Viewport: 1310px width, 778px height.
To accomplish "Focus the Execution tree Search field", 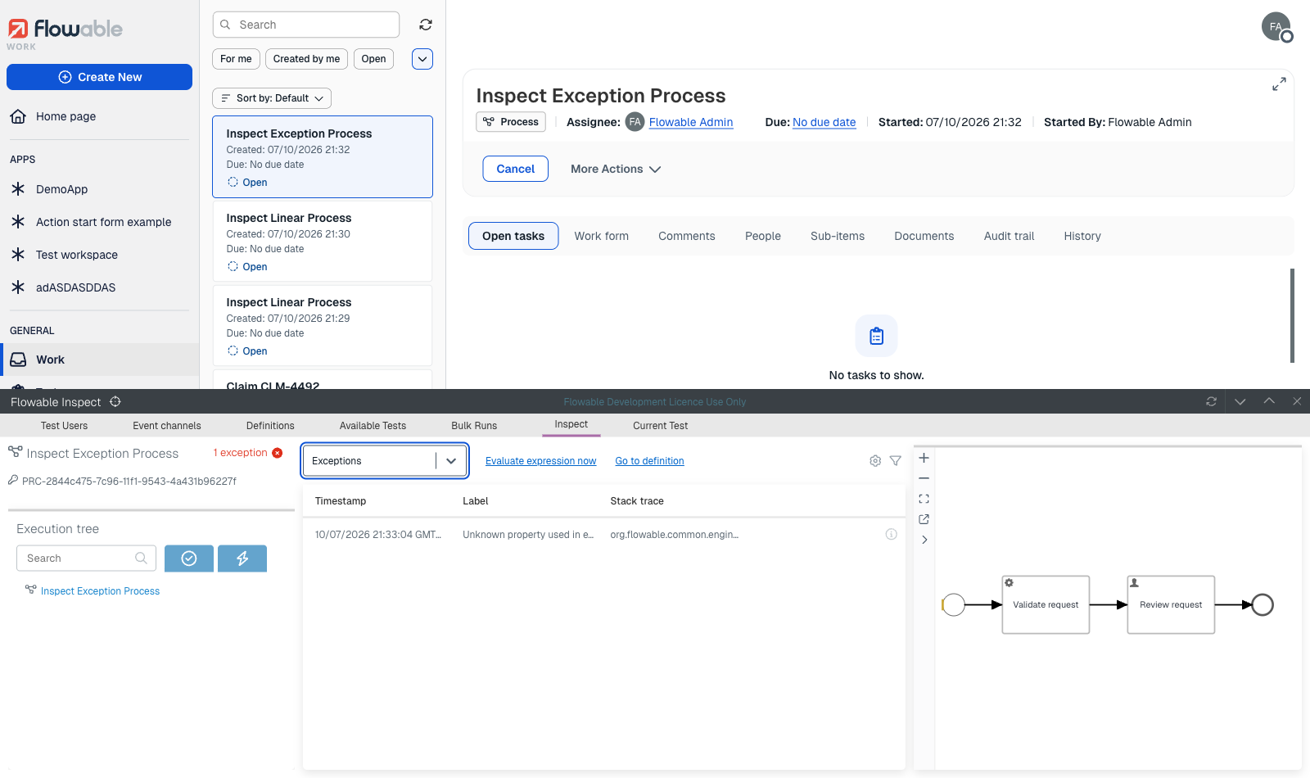I will (x=86, y=559).
